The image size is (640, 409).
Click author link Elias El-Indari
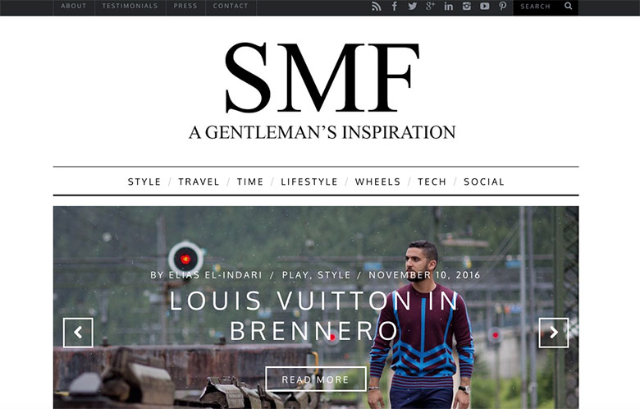tap(215, 275)
